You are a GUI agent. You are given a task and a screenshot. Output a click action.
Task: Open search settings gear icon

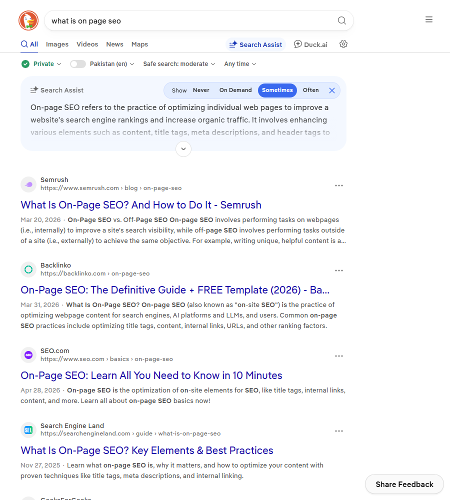(x=343, y=44)
